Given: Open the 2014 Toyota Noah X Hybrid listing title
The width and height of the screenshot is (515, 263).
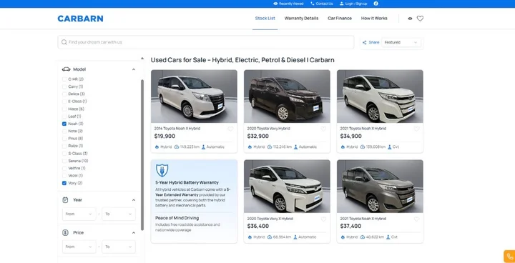Looking at the screenshot, I should pos(177,129).
